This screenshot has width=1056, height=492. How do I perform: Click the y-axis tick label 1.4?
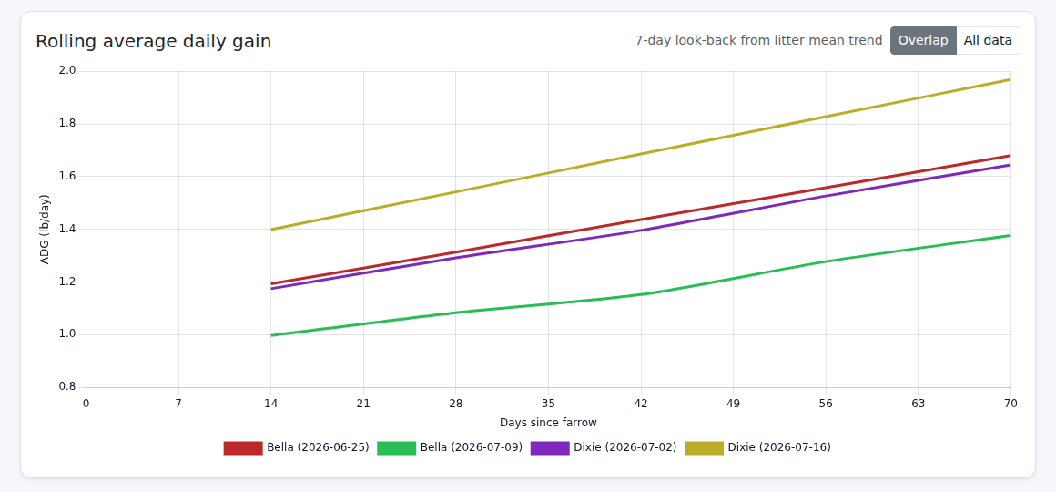point(68,230)
